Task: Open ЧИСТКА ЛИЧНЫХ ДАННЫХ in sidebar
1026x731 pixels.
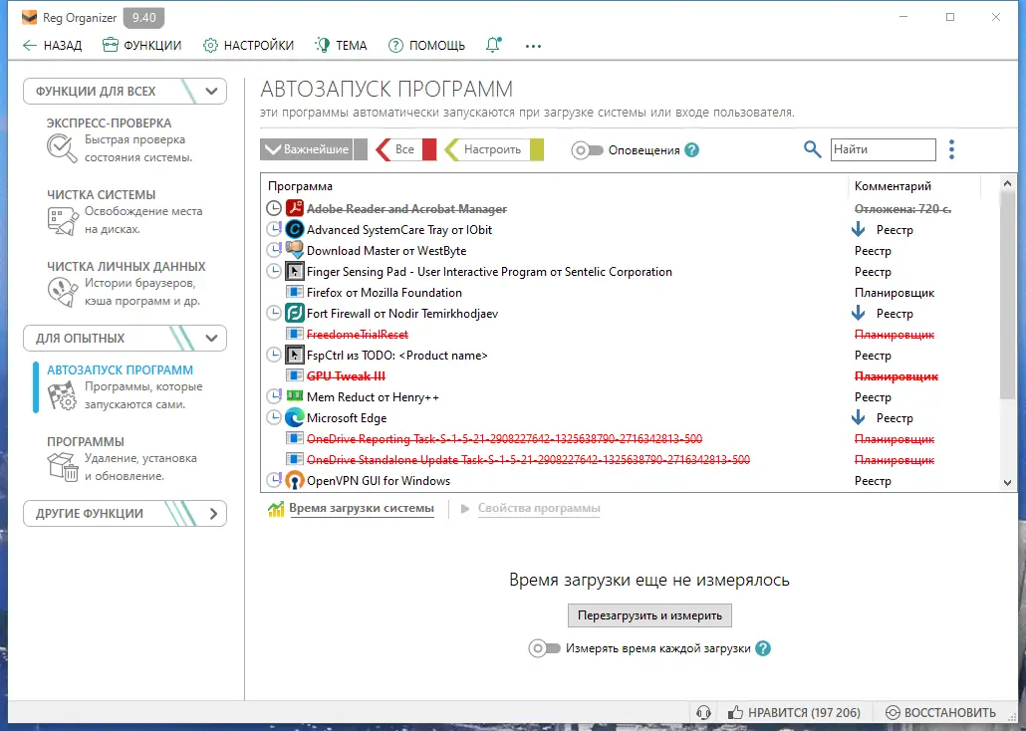Action: point(126,284)
